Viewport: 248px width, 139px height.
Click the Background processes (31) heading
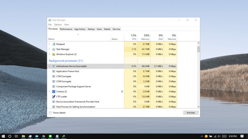tap(66, 61)
